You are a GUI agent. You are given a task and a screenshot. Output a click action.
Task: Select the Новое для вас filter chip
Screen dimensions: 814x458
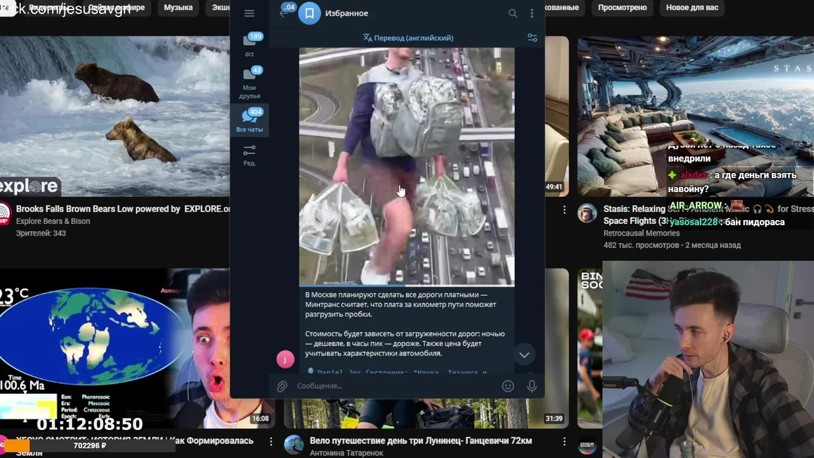pyautogui.click(x=692, y=8)
